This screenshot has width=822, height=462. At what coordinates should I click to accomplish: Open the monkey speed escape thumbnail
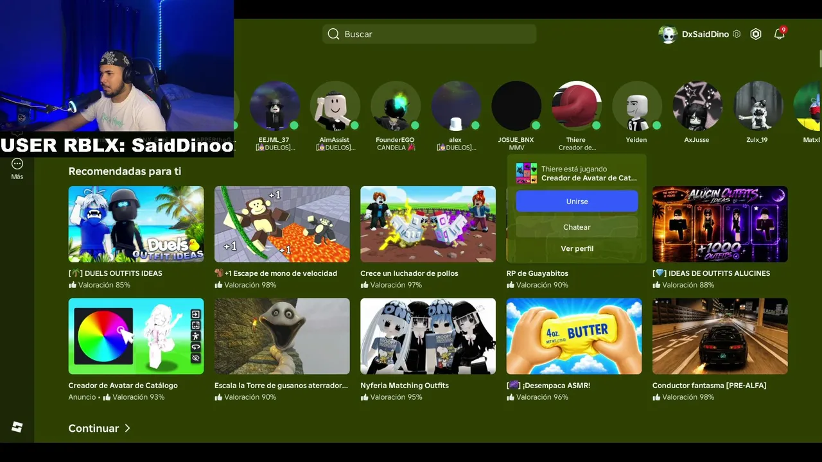(282, 224)
